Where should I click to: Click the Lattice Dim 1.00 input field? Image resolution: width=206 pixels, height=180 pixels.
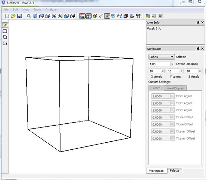(160, 64)
